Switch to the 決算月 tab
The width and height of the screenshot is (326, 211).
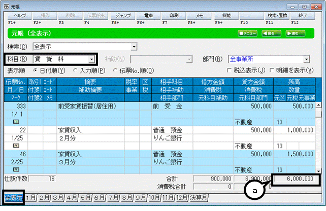pyautogui.click(x=199, y=197)
